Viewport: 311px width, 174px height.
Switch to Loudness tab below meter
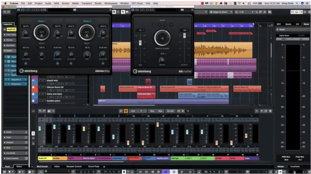point(295,167)
